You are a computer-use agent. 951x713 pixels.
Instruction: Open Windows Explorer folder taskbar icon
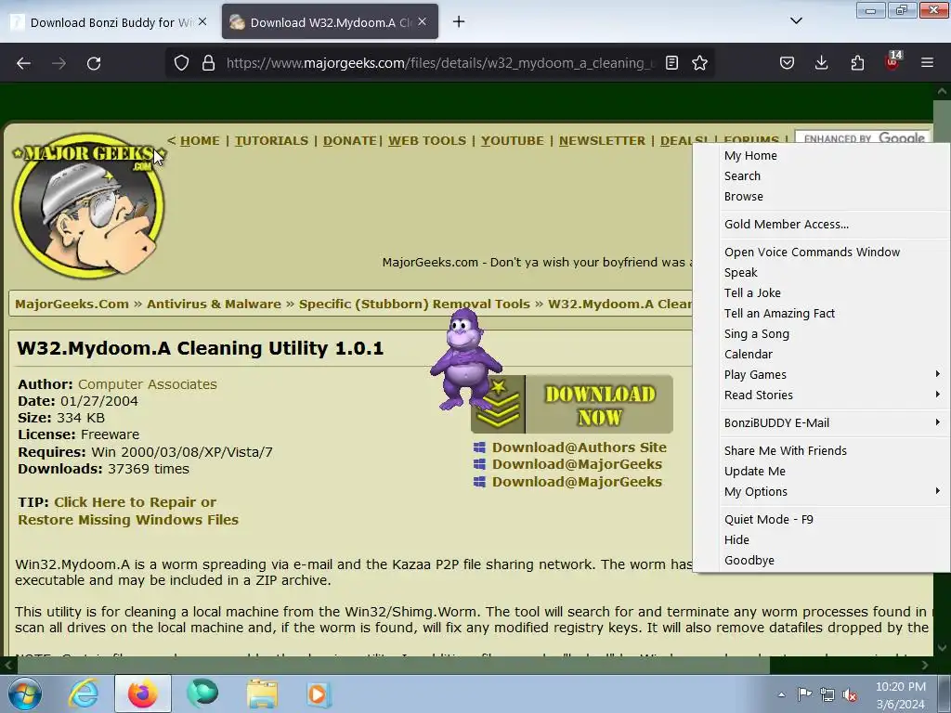tap(263, 694)
